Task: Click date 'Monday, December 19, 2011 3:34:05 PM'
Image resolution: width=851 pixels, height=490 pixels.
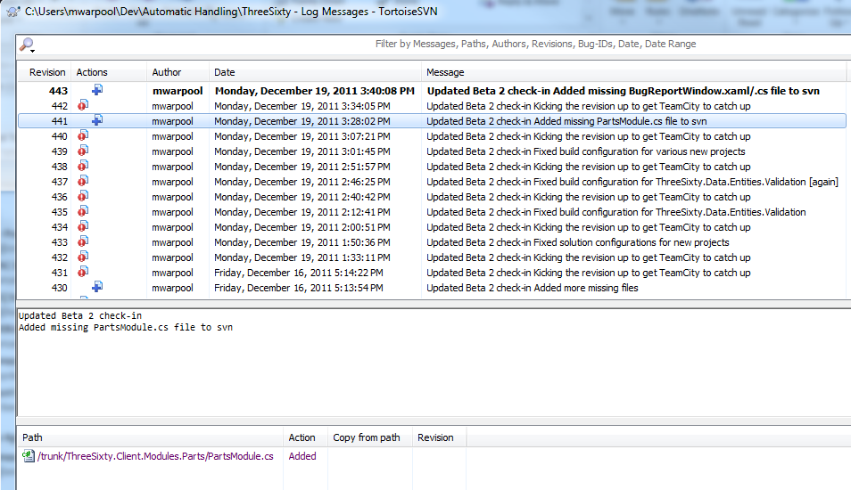Action: [302, 106]
